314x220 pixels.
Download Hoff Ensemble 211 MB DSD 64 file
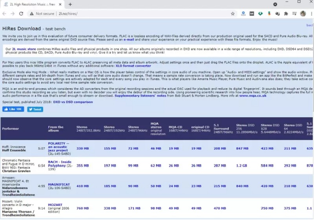point(290,149)
